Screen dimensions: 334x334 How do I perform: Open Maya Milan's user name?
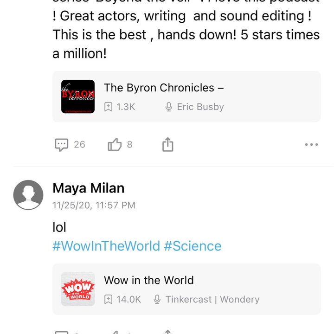(x=89, y=188)
